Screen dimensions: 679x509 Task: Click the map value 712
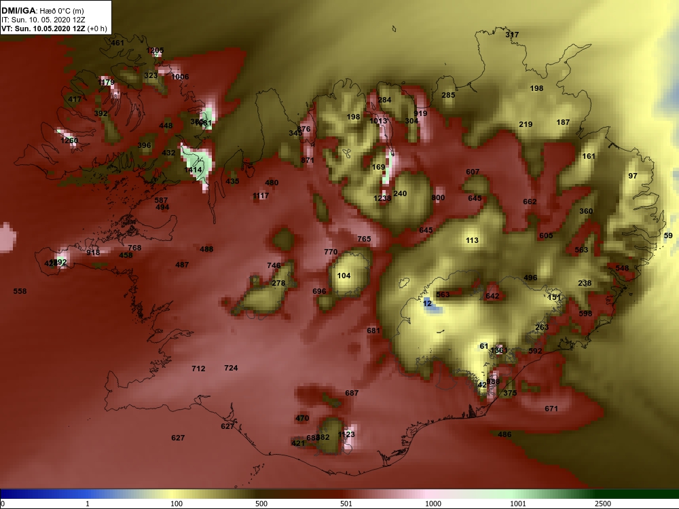(x=198, y=369)
